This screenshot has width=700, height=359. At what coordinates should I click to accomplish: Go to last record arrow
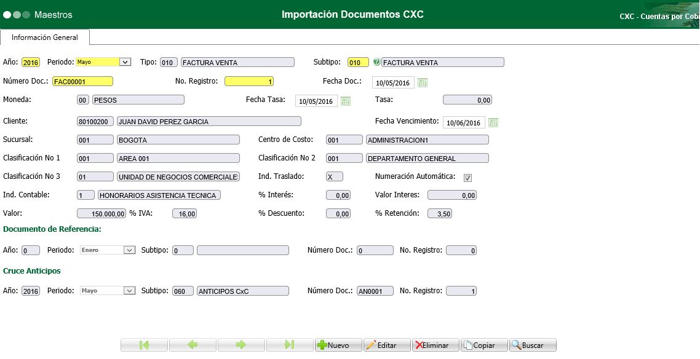click(x=290, y=345)
